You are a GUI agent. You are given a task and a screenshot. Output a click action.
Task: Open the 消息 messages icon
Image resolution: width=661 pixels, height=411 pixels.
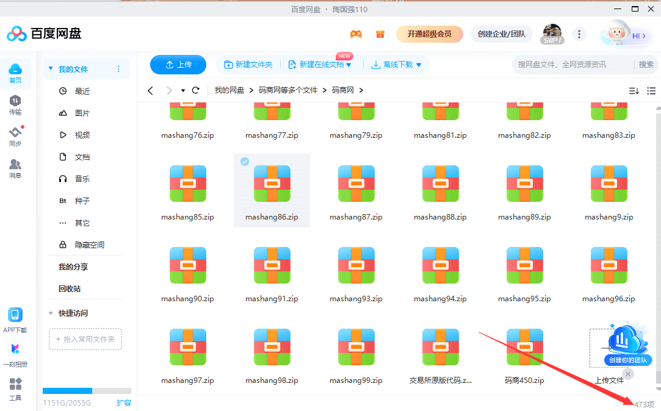pos(15,168)
